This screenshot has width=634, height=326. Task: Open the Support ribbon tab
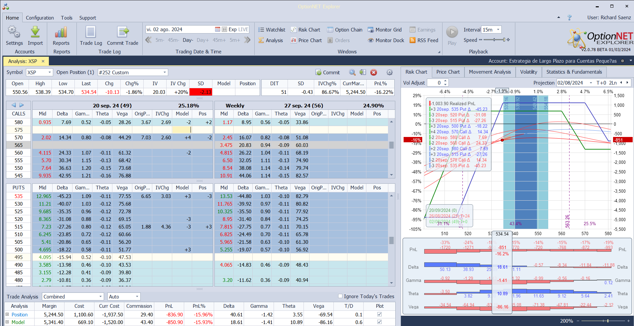88,18
